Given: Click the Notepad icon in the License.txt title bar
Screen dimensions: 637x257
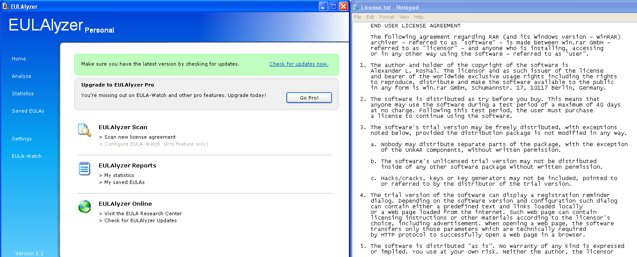Looking at the screenshot, I should pos(356,7).
